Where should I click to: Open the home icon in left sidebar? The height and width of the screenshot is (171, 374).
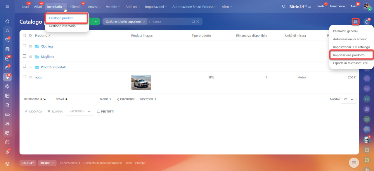tap(7, 21)
